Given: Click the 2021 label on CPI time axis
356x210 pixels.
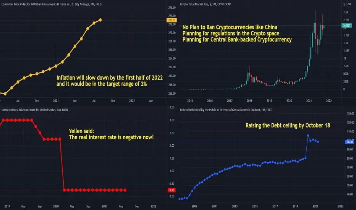Looking at the screenshot, I should tap(56, 100).
